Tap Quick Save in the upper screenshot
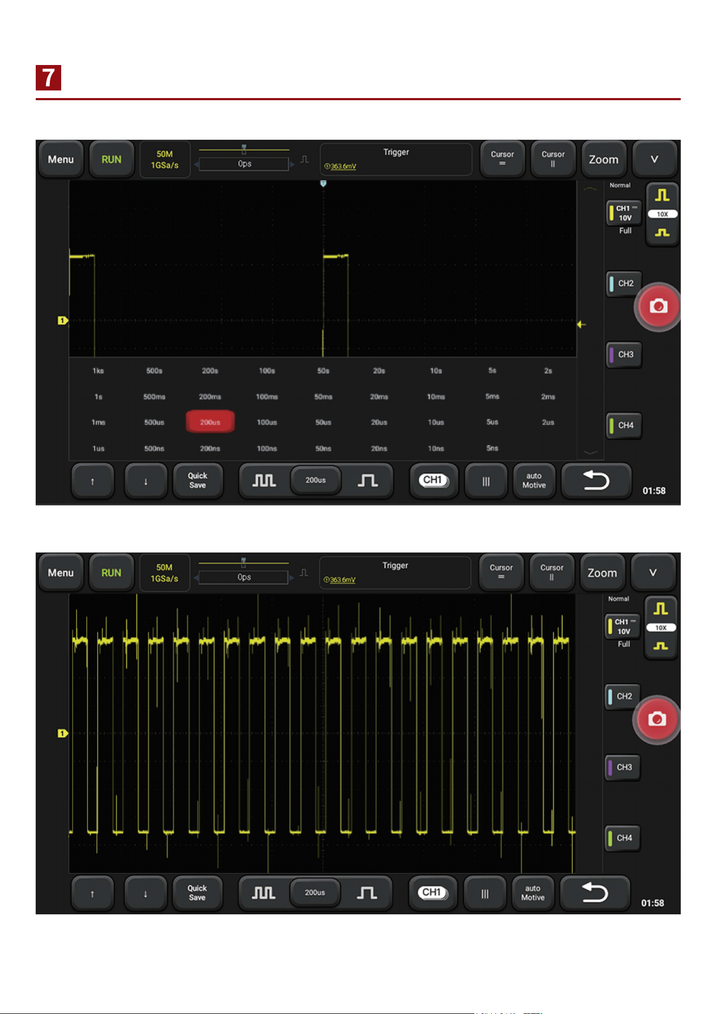 pyautogui.click(x=198, y=480)
